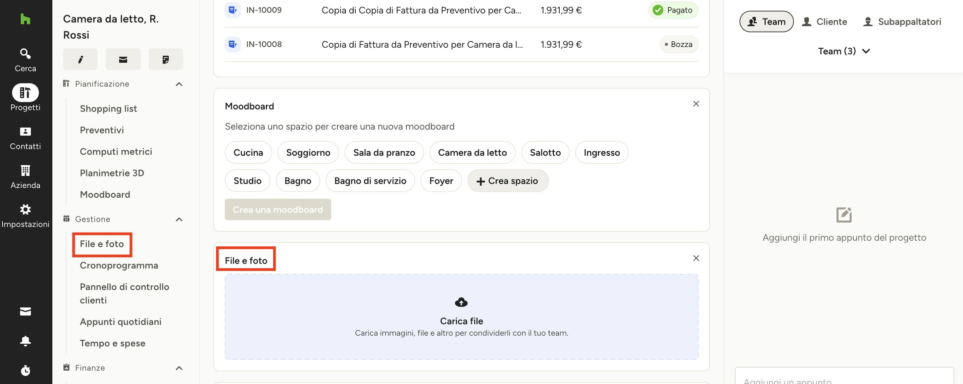Collapse the Pianificazione section
The width and height of the screenshot is (963, 384).
click(x=179, y=84)
